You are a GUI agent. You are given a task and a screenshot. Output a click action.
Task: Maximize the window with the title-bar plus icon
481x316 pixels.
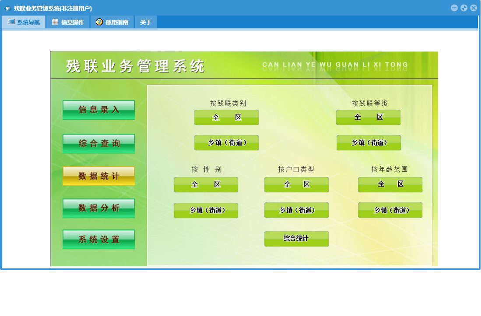[x=464, y=8]
